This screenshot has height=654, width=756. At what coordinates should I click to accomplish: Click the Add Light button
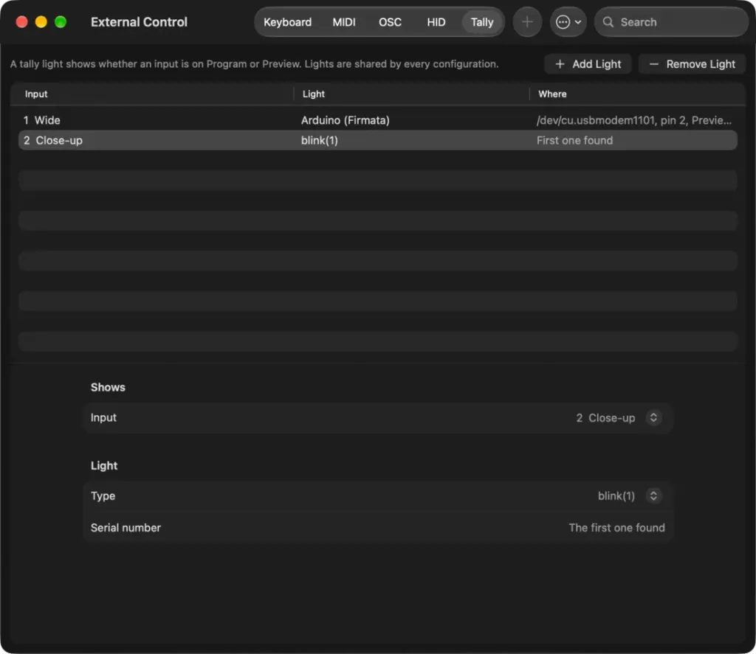pos(588,64)
